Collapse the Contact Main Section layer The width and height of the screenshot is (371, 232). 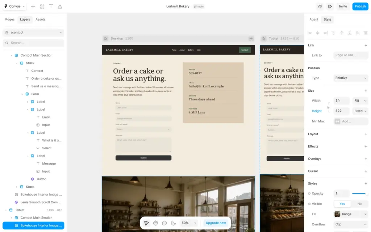pos(11,55)
